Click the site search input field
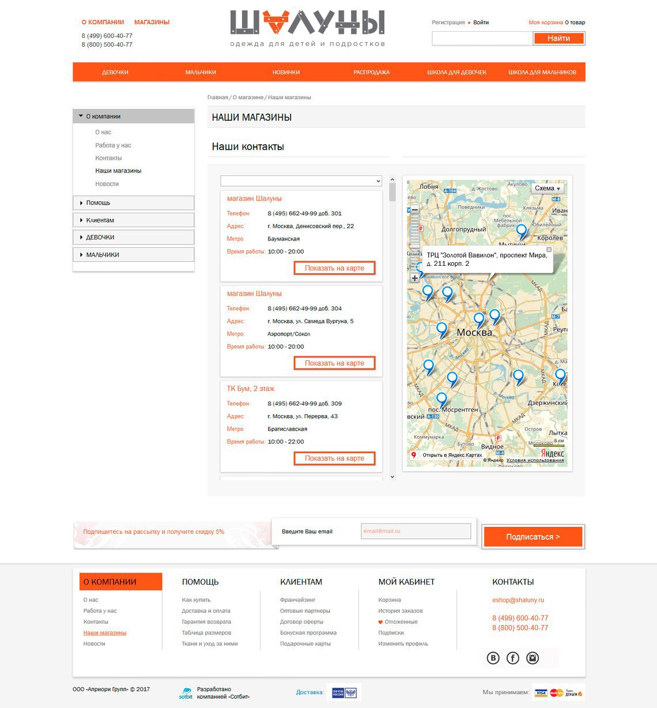This screenshot has width=657, height=708. 482,38
